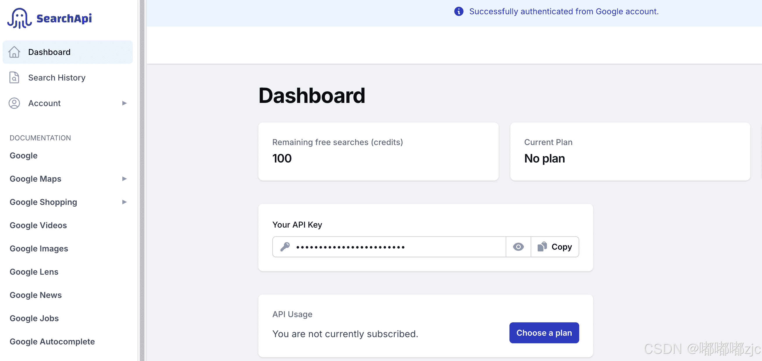Open Google Images documentation
Image resolution: width=762 pixels, height=361 pixels.
click(38, 248)
